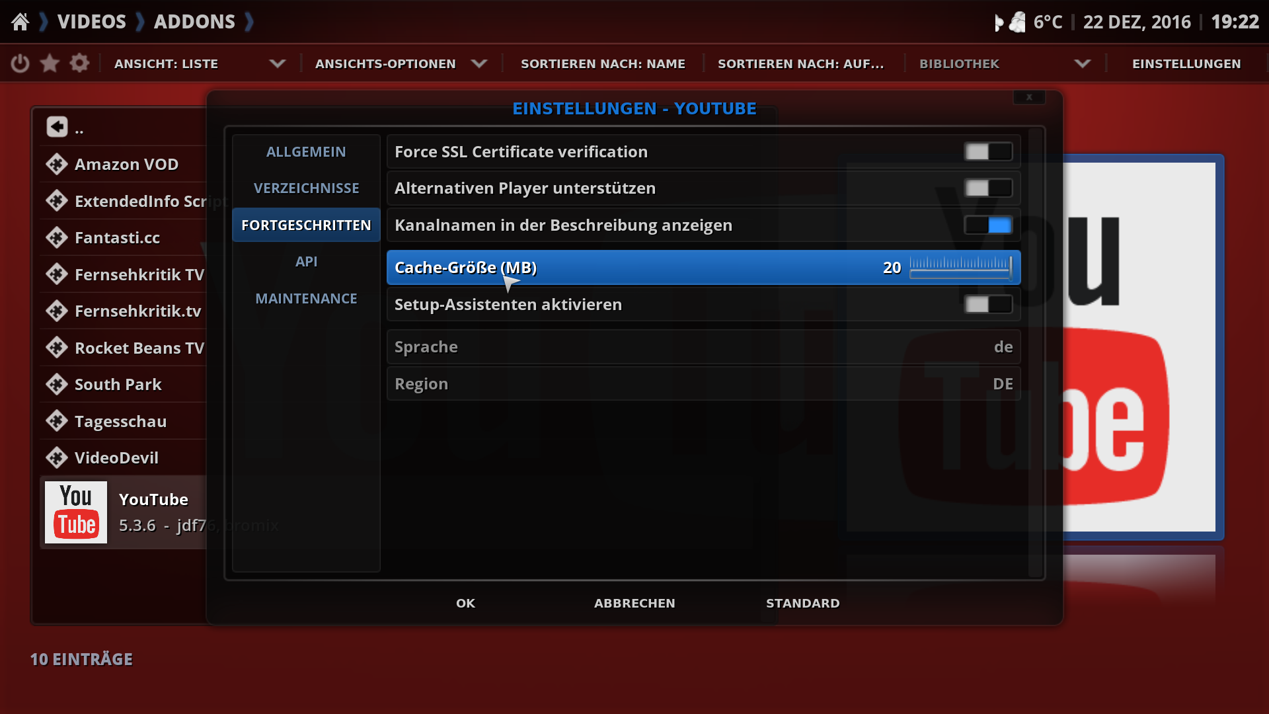Click ADDONS in the breadcrumb

[194, 22]
